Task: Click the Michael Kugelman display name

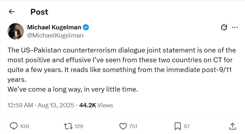Action: click(54, 27)
